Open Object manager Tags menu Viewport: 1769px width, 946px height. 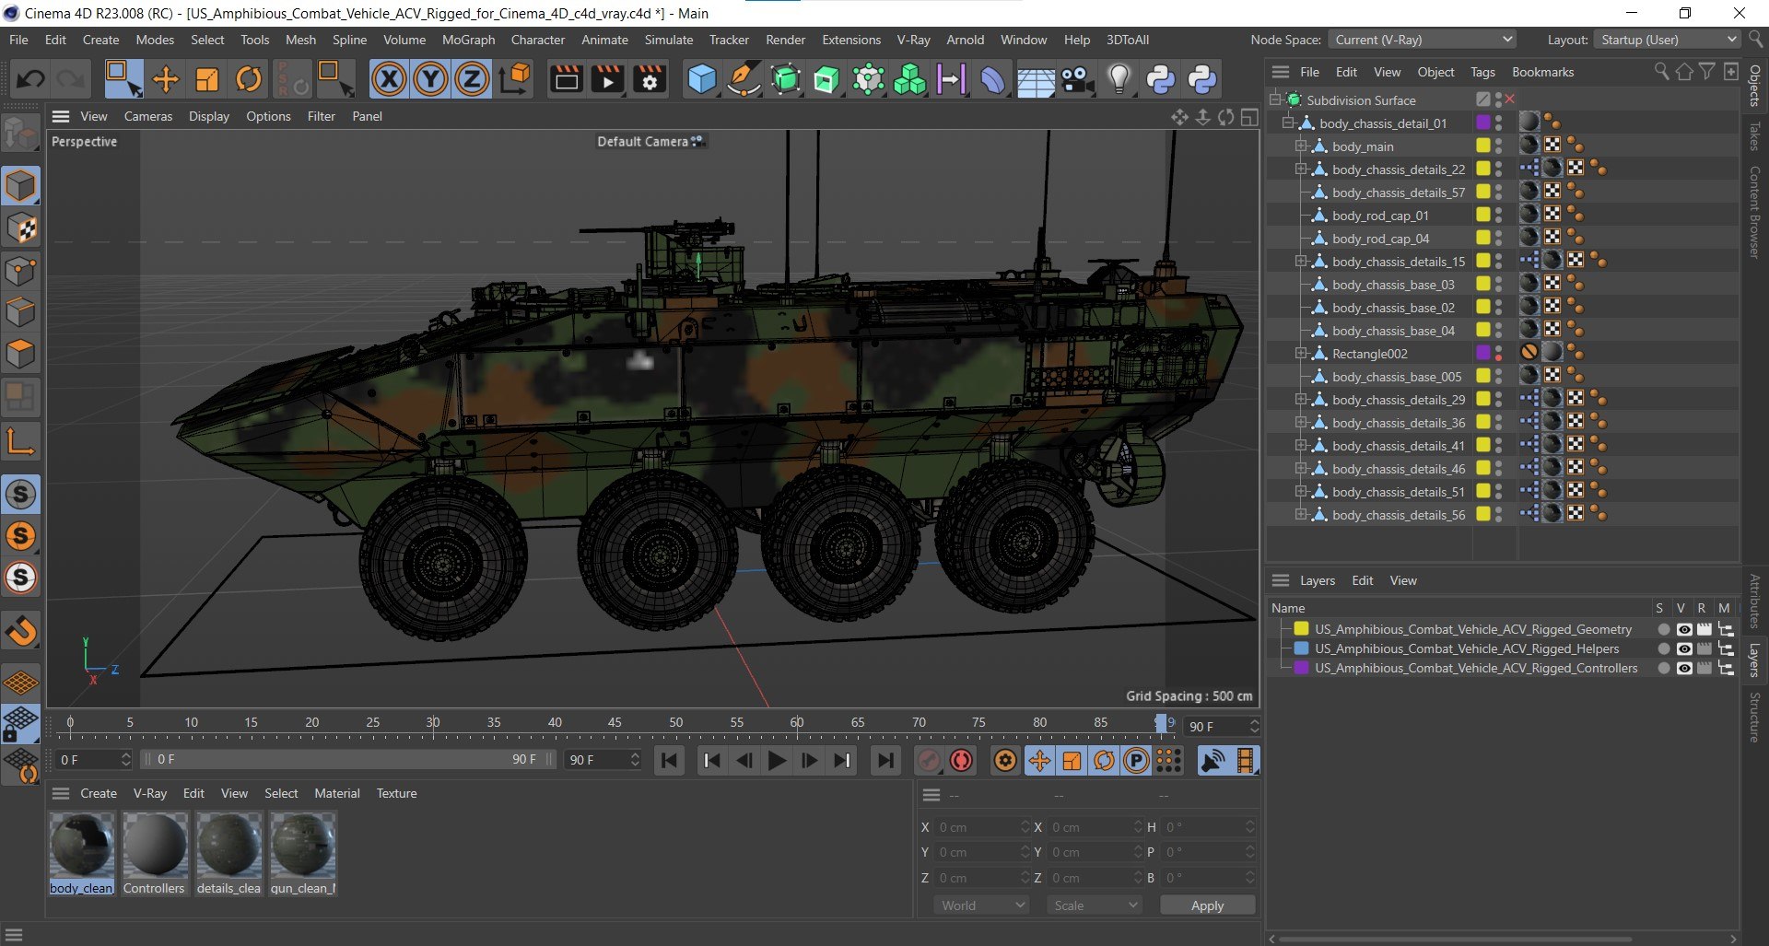pyautogui.click(x=1482, y=72)
